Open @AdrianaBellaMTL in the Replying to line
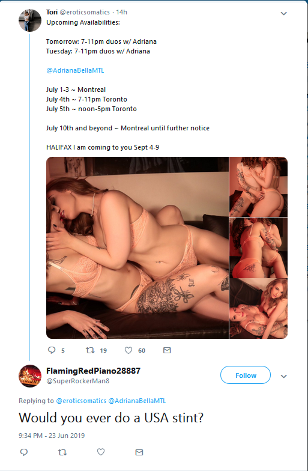The image size is (308, 471). click(x=137, y=401)
